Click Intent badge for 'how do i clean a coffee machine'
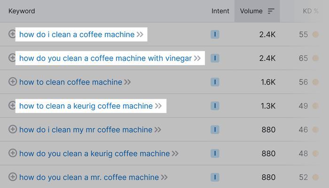 [x=215, y=34]
